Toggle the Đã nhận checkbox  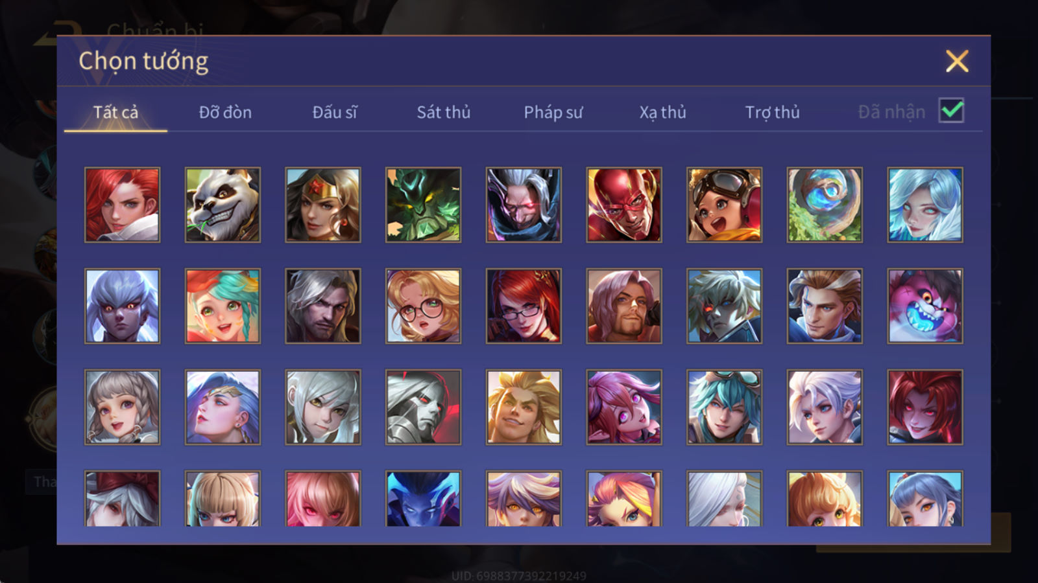tap(951, 111)
